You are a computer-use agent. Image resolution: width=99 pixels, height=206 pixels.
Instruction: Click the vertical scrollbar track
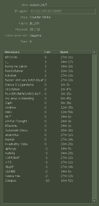click(x=94, y=126)
